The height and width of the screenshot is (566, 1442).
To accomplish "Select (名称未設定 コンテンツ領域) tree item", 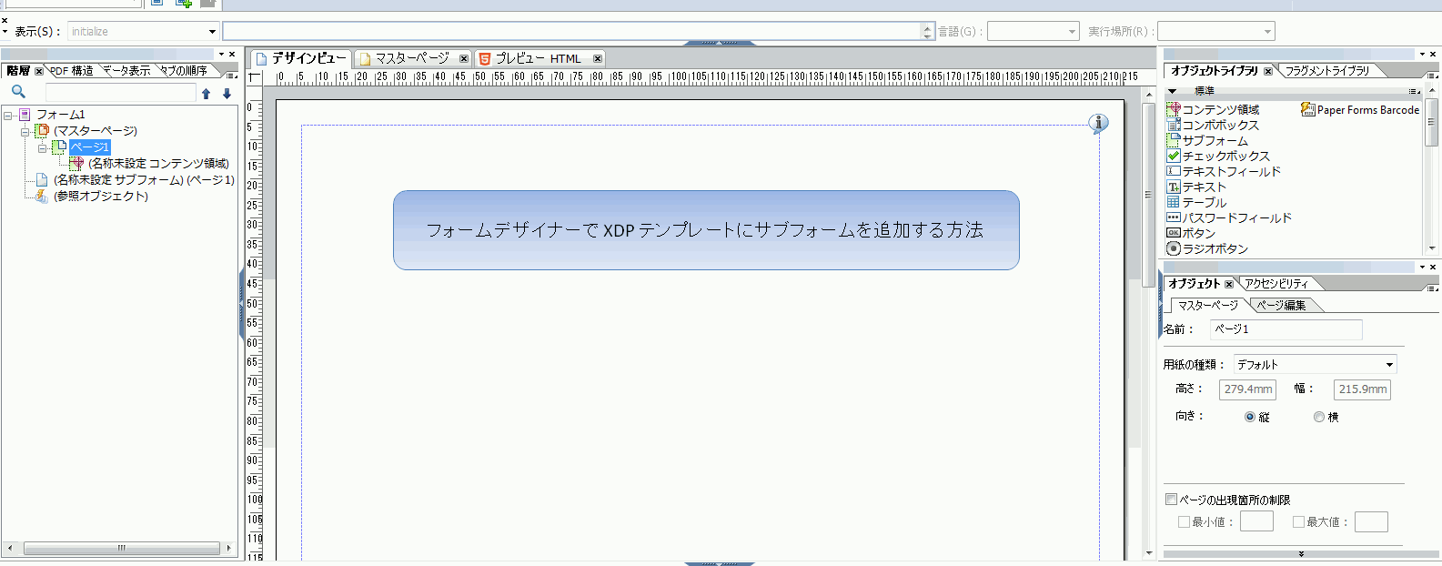I will (x=158, y=164).
